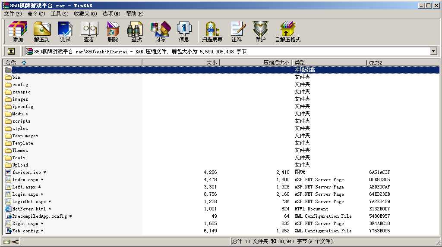Open the Tools (工具) menu
Screen dimensions: 442x247
[60, 13]
